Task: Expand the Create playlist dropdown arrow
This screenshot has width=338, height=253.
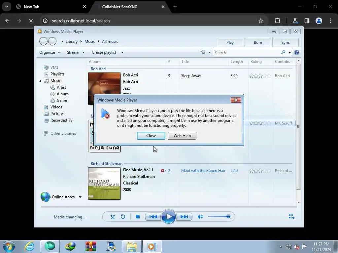Action: coord(122,52)
